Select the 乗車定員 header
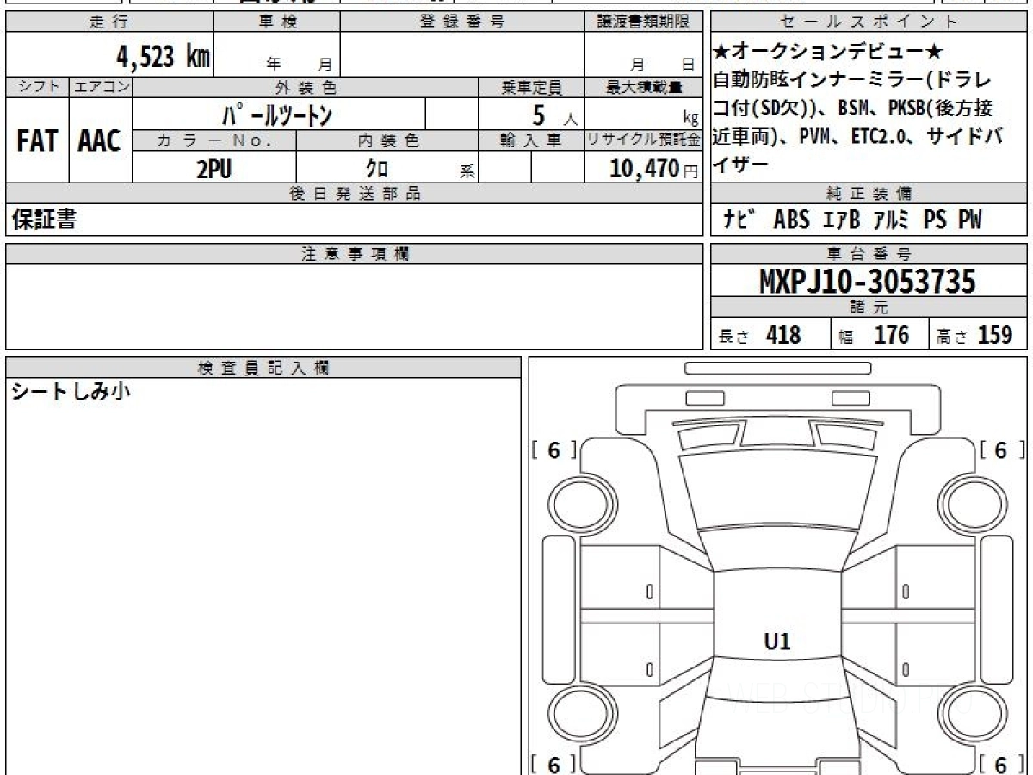The height and width of the screenshot is (775, 1033). (x=531, y=87)
